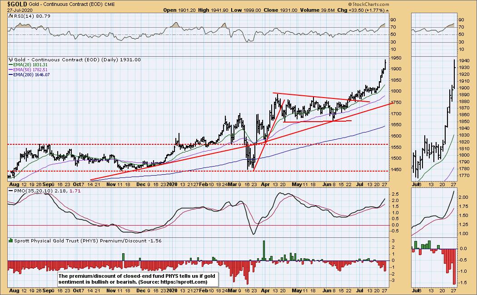Click the date 27-Jul-2020
Viewport: 477px width, 295px height.
point(20,10)
